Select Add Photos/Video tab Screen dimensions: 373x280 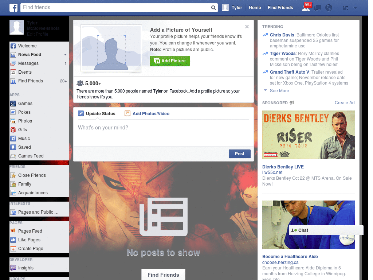tap(147, 114)
